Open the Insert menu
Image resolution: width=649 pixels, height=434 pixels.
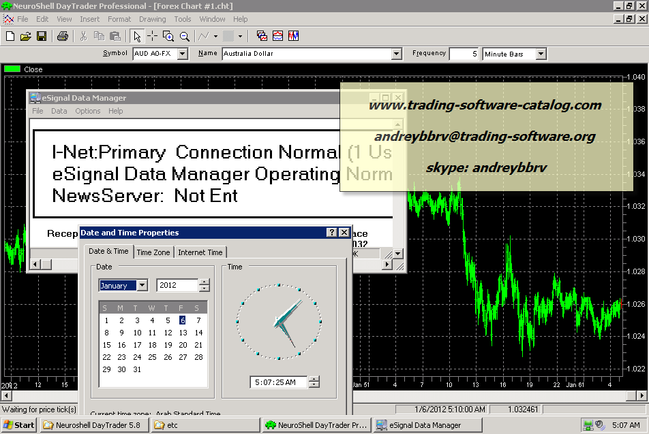tap(89, 19)
